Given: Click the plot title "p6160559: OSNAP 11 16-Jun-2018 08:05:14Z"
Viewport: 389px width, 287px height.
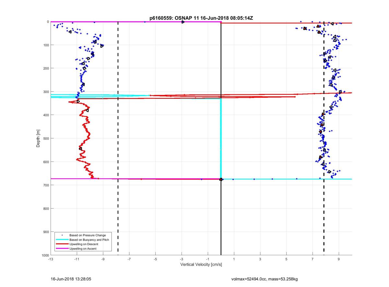Looking at the screenshot, I should (201, 18).
